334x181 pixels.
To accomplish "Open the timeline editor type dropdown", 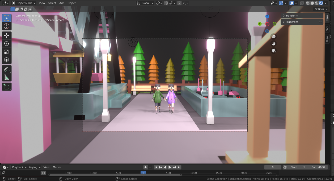I will (x=6, y=167).
